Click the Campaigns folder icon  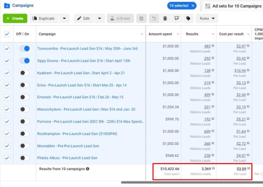click(x=7, y=6)
